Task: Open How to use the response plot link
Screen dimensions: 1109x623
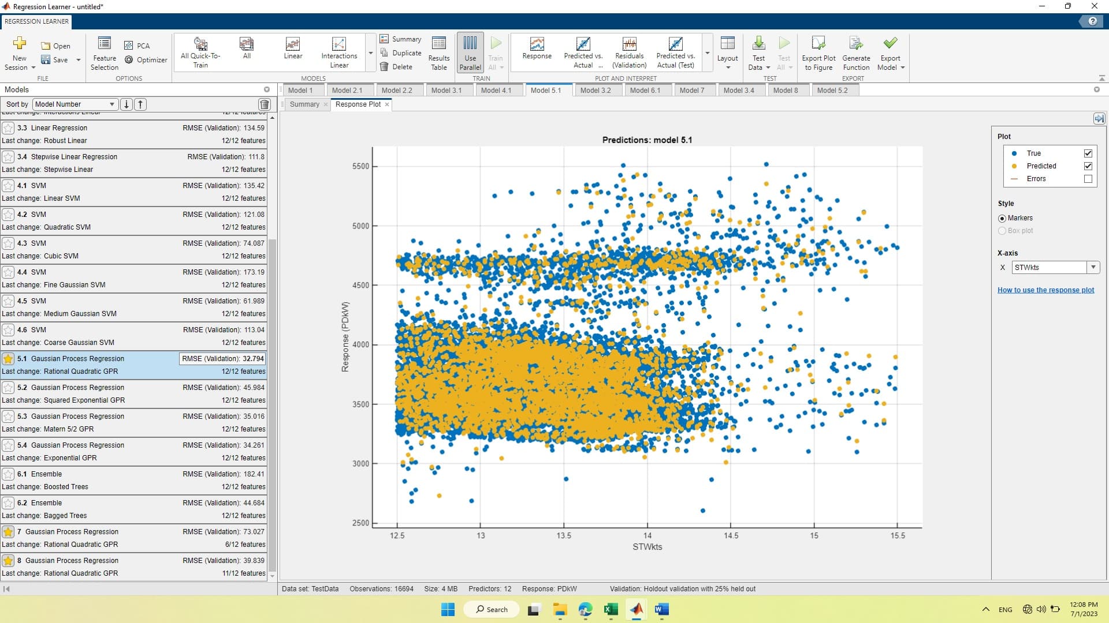Action: click(x=1045, y=290)
